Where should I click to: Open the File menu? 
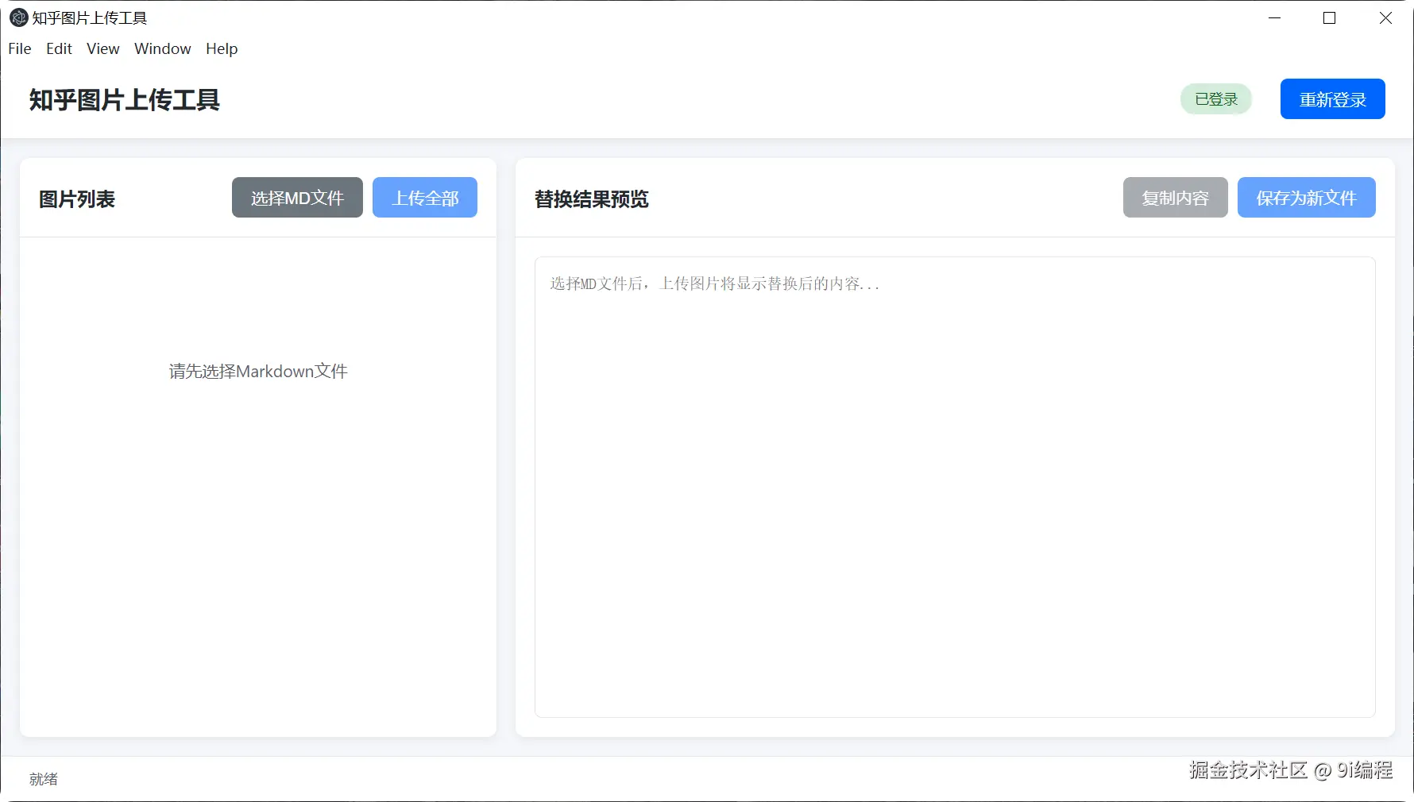[20, 49]
